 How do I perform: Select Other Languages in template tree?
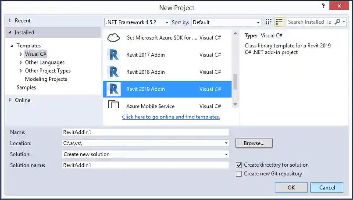coord(44,62)
